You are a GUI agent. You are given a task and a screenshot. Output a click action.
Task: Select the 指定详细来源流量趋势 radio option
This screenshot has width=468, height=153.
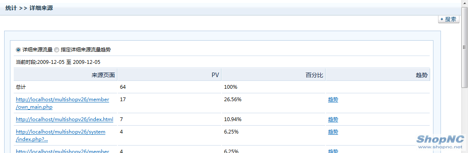[57, 50]
